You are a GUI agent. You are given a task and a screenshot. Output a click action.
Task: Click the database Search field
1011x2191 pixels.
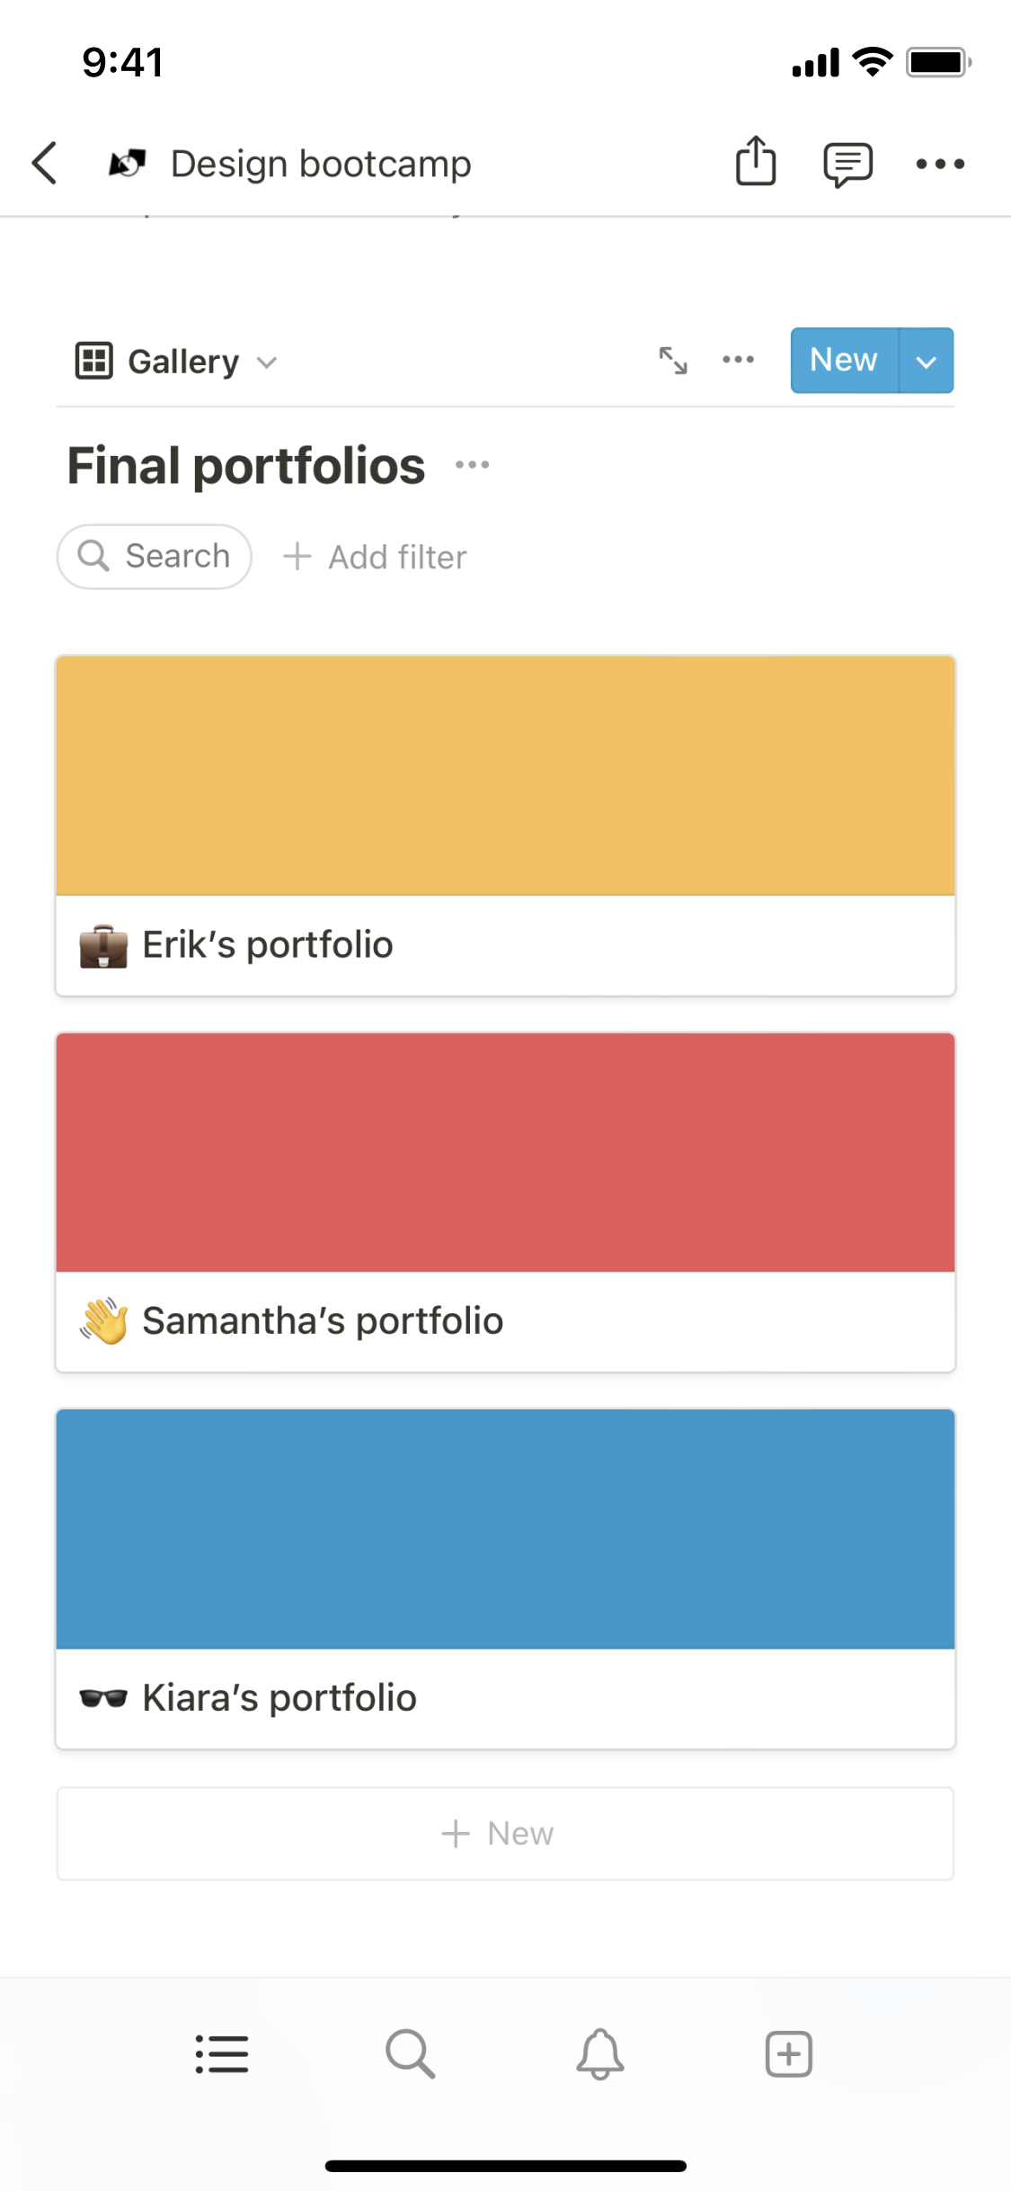[155, 557]
